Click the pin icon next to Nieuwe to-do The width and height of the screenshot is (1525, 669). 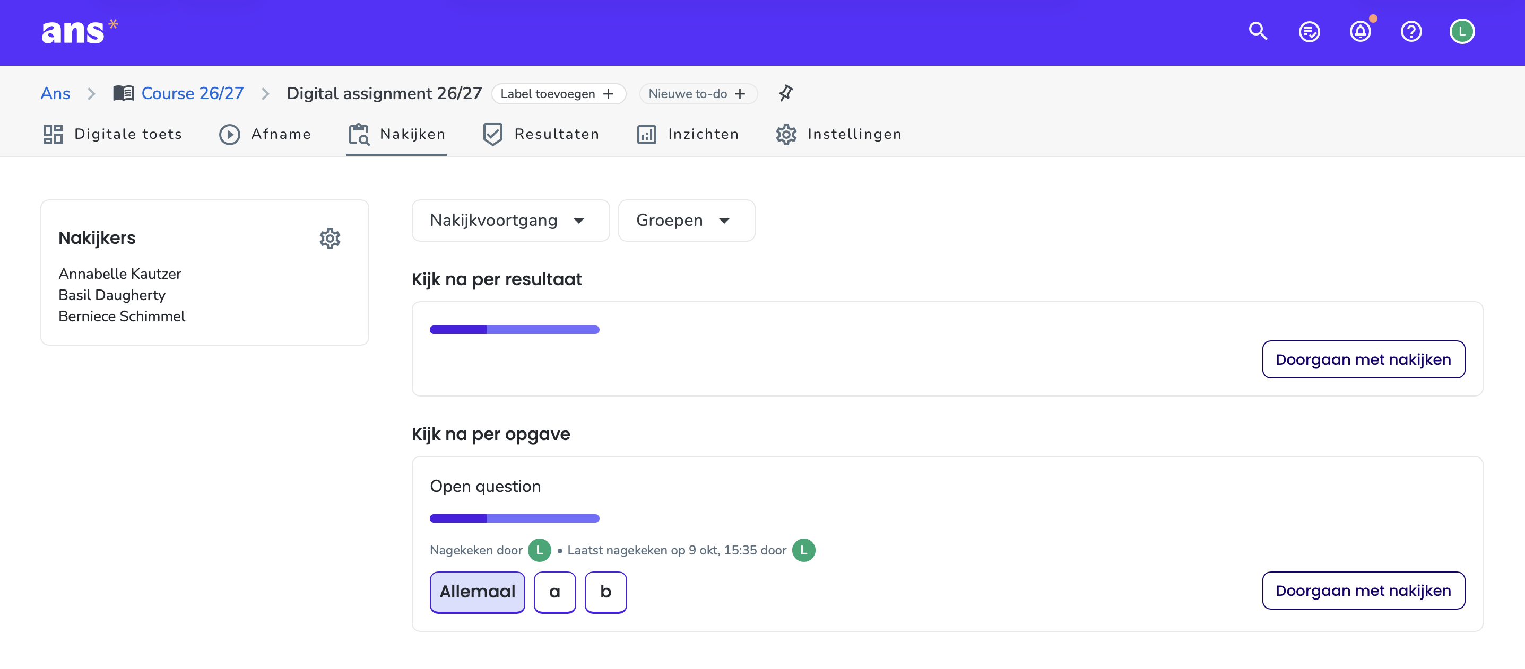click(x=786, y=93)
